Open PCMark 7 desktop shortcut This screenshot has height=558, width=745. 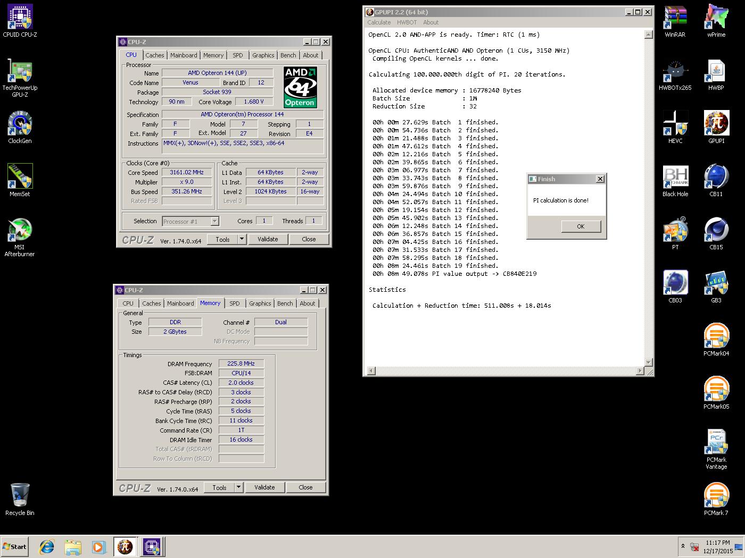716,500
